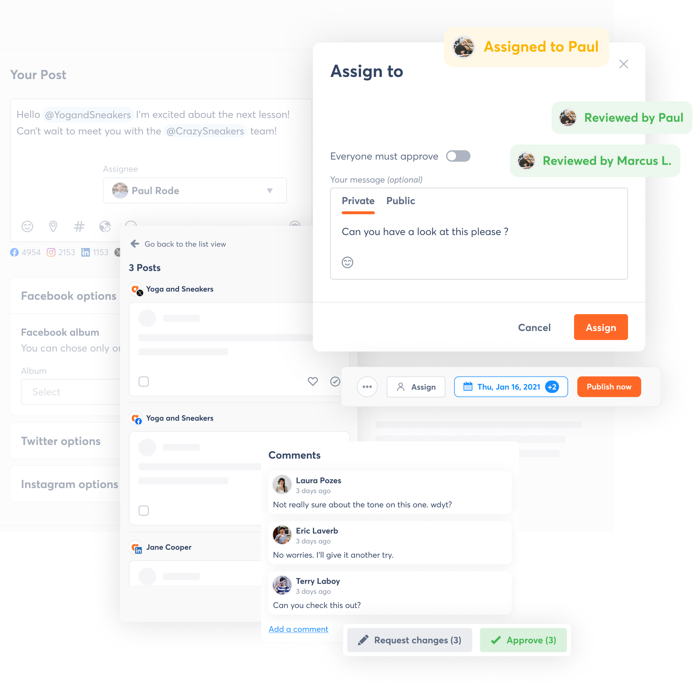Switch to the Public message tab
Viewport: 696px width, 689px height.
(x=400, y=201)
